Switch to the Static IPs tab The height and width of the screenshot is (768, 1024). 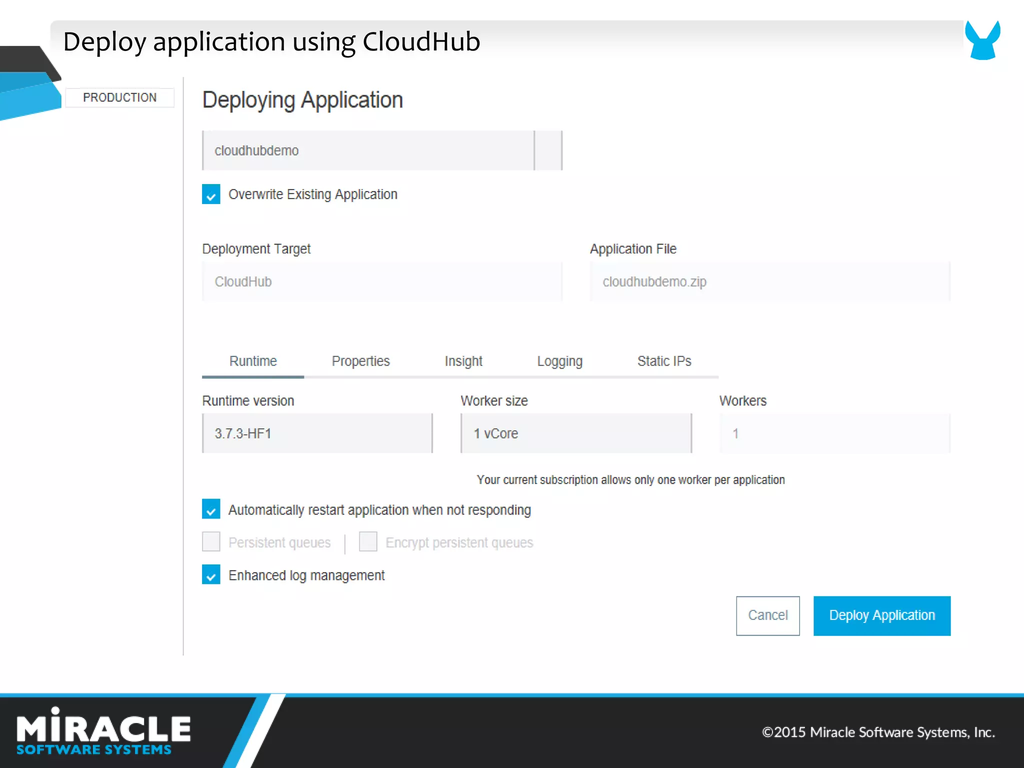coord(664,361)
